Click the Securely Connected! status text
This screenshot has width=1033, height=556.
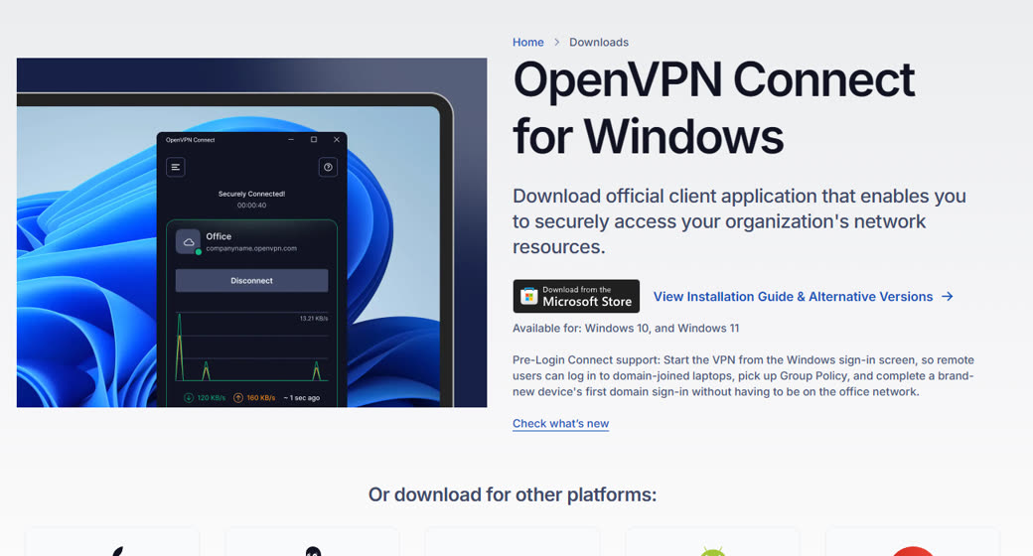pos(251,194)
